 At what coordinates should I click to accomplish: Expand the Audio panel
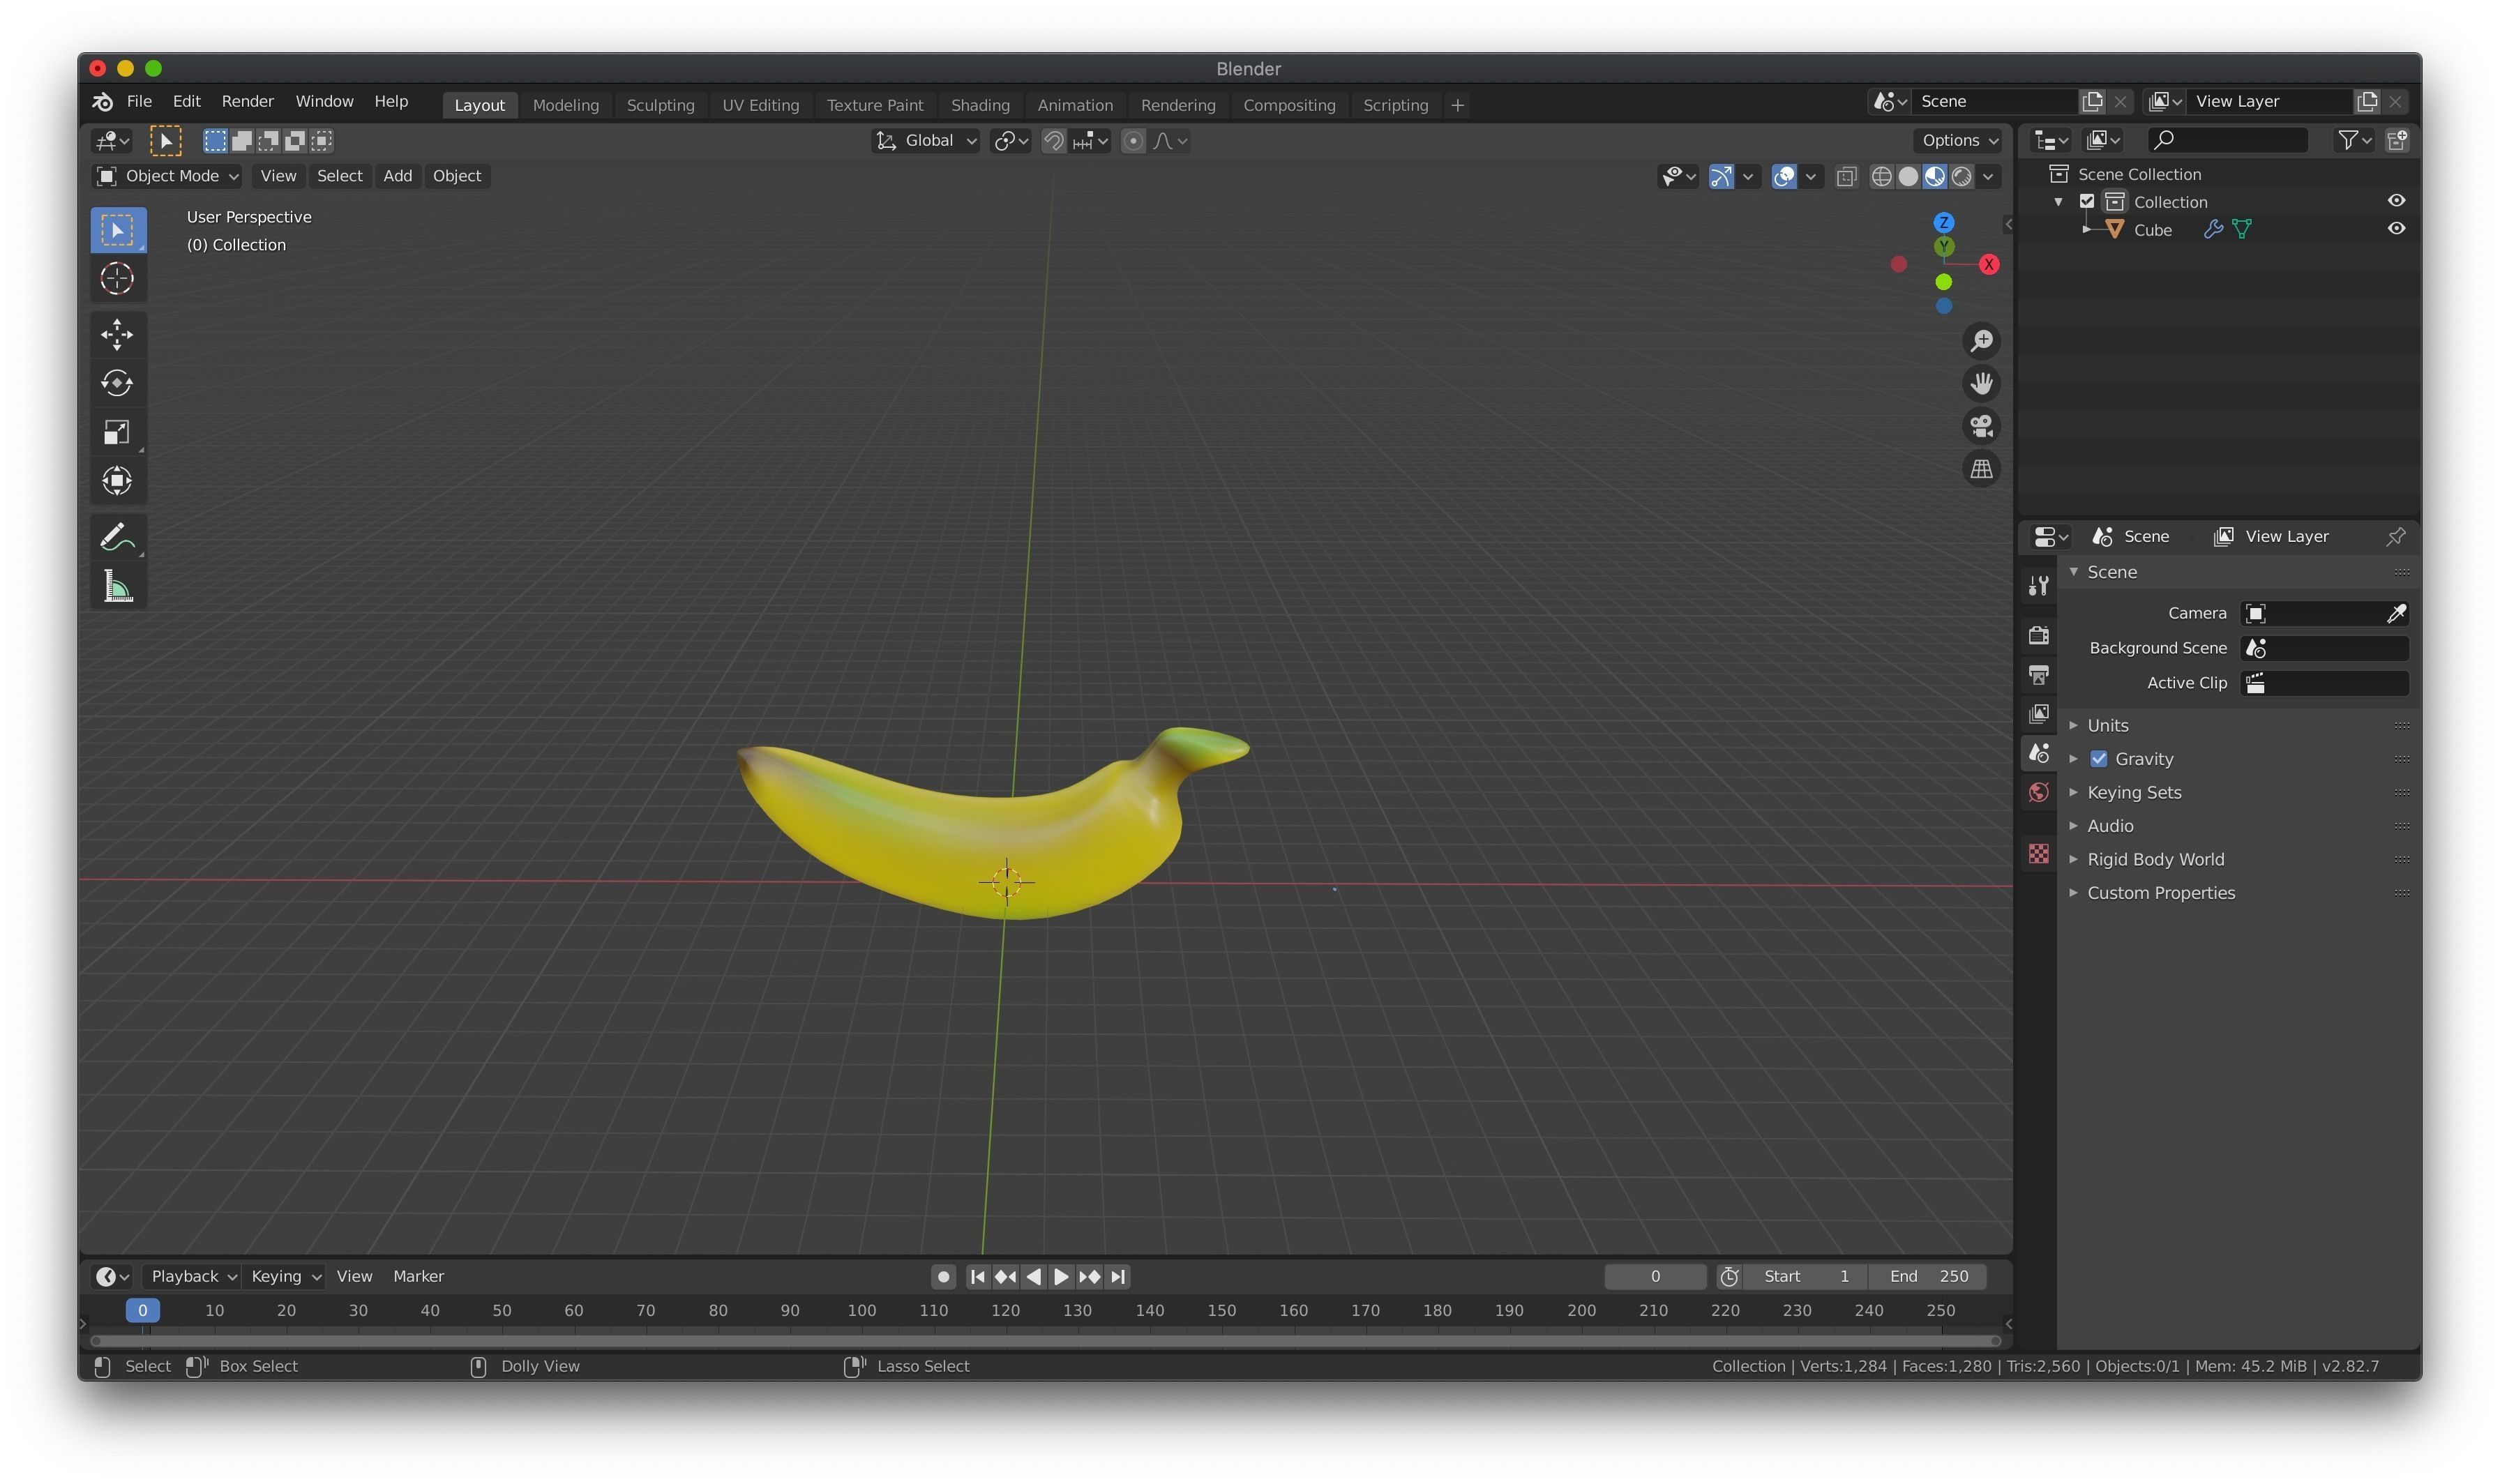[x=2110, y=826]
